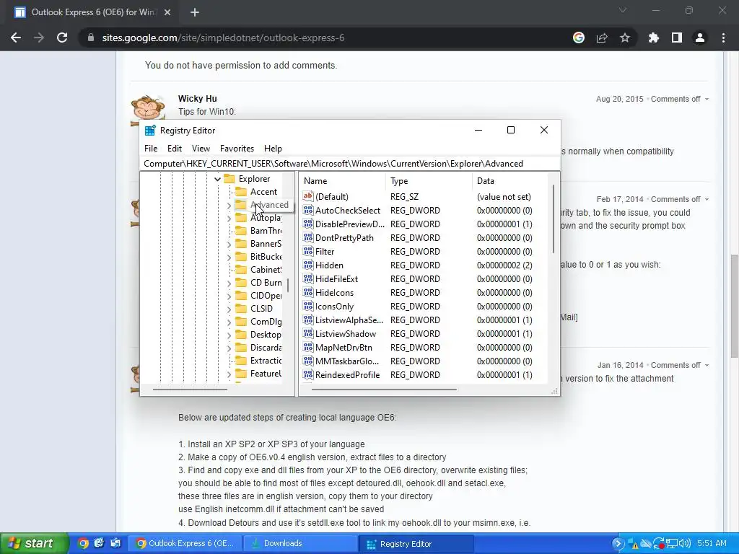The image size is (739, 554).
Task: Expand the Advanced registry key
Action: click(229, 206)
